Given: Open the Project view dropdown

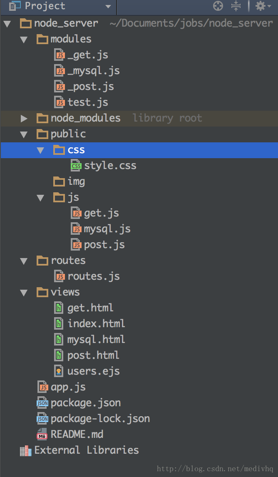Looking at the screenshot, I should [x=108, y=6].
